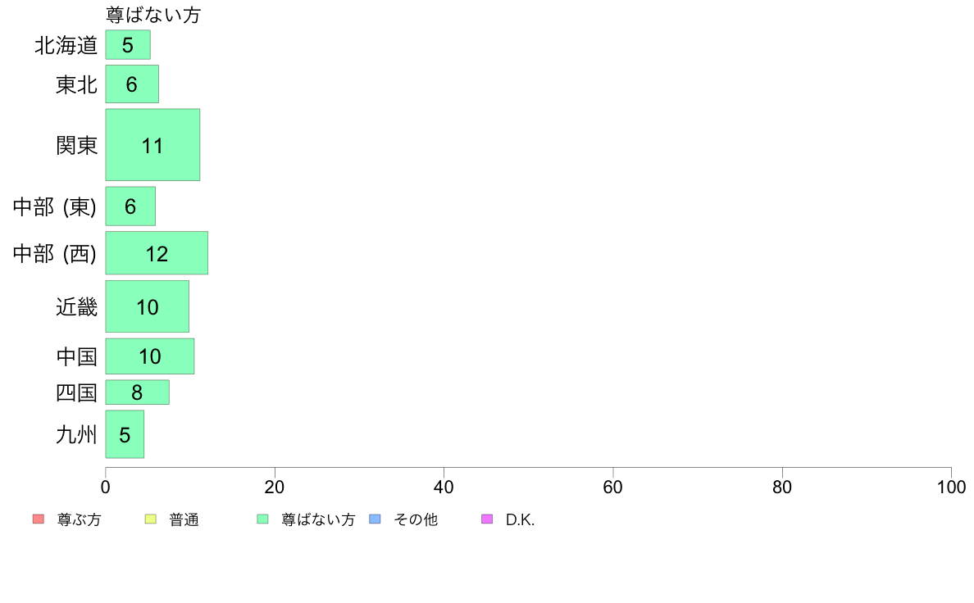974x603 pixels.
Task: Select the 北海道 bar showing 5
Action: tap(128, 45)
